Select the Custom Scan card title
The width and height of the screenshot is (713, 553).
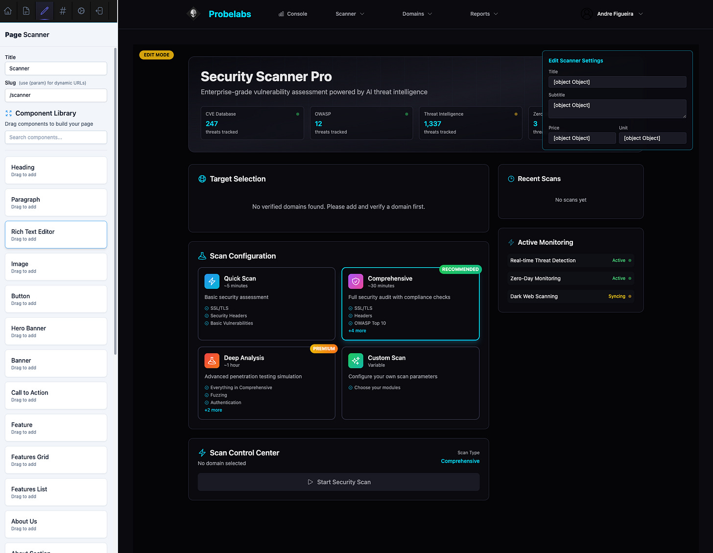(x=387, y=358)
